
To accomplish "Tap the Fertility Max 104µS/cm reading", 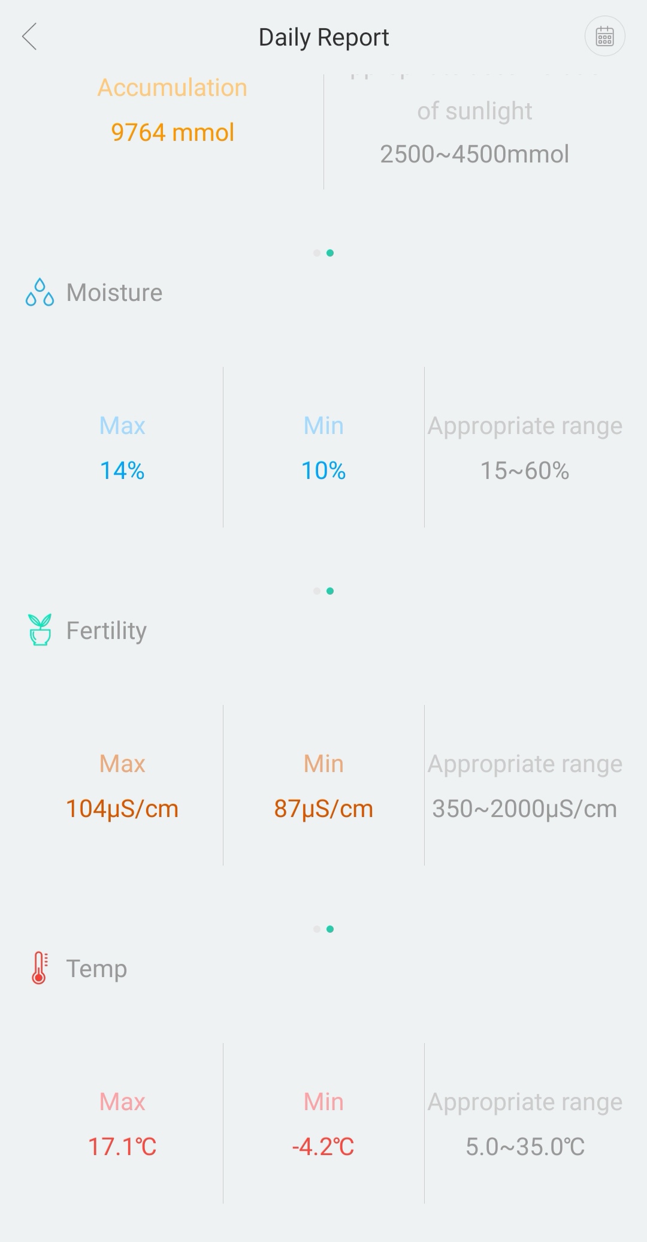I will coord(122,809).
